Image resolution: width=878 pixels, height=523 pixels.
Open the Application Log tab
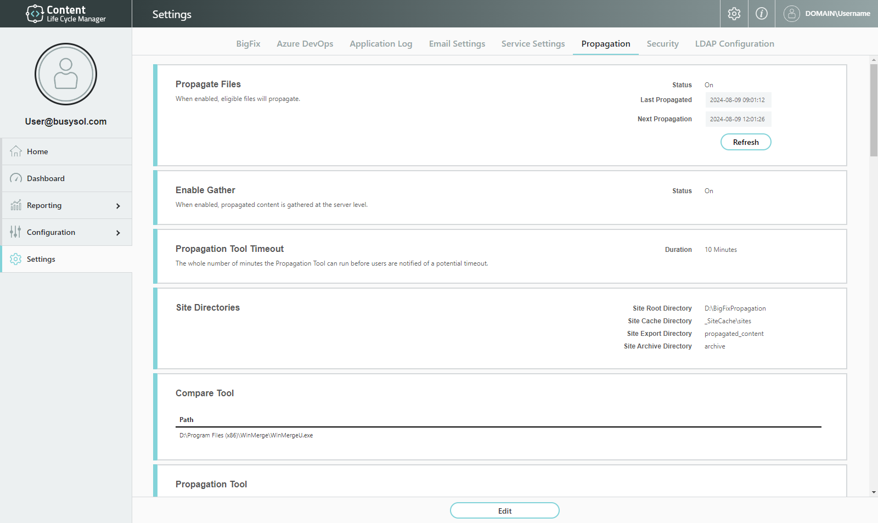click(381, 44)
